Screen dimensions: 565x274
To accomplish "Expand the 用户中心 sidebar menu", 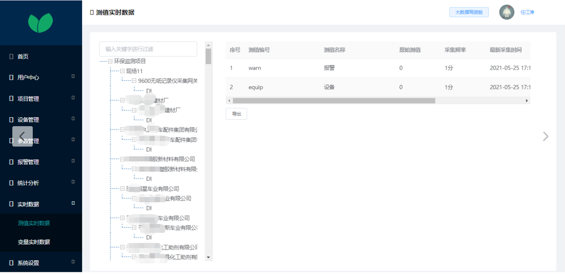I will point(73,77).
